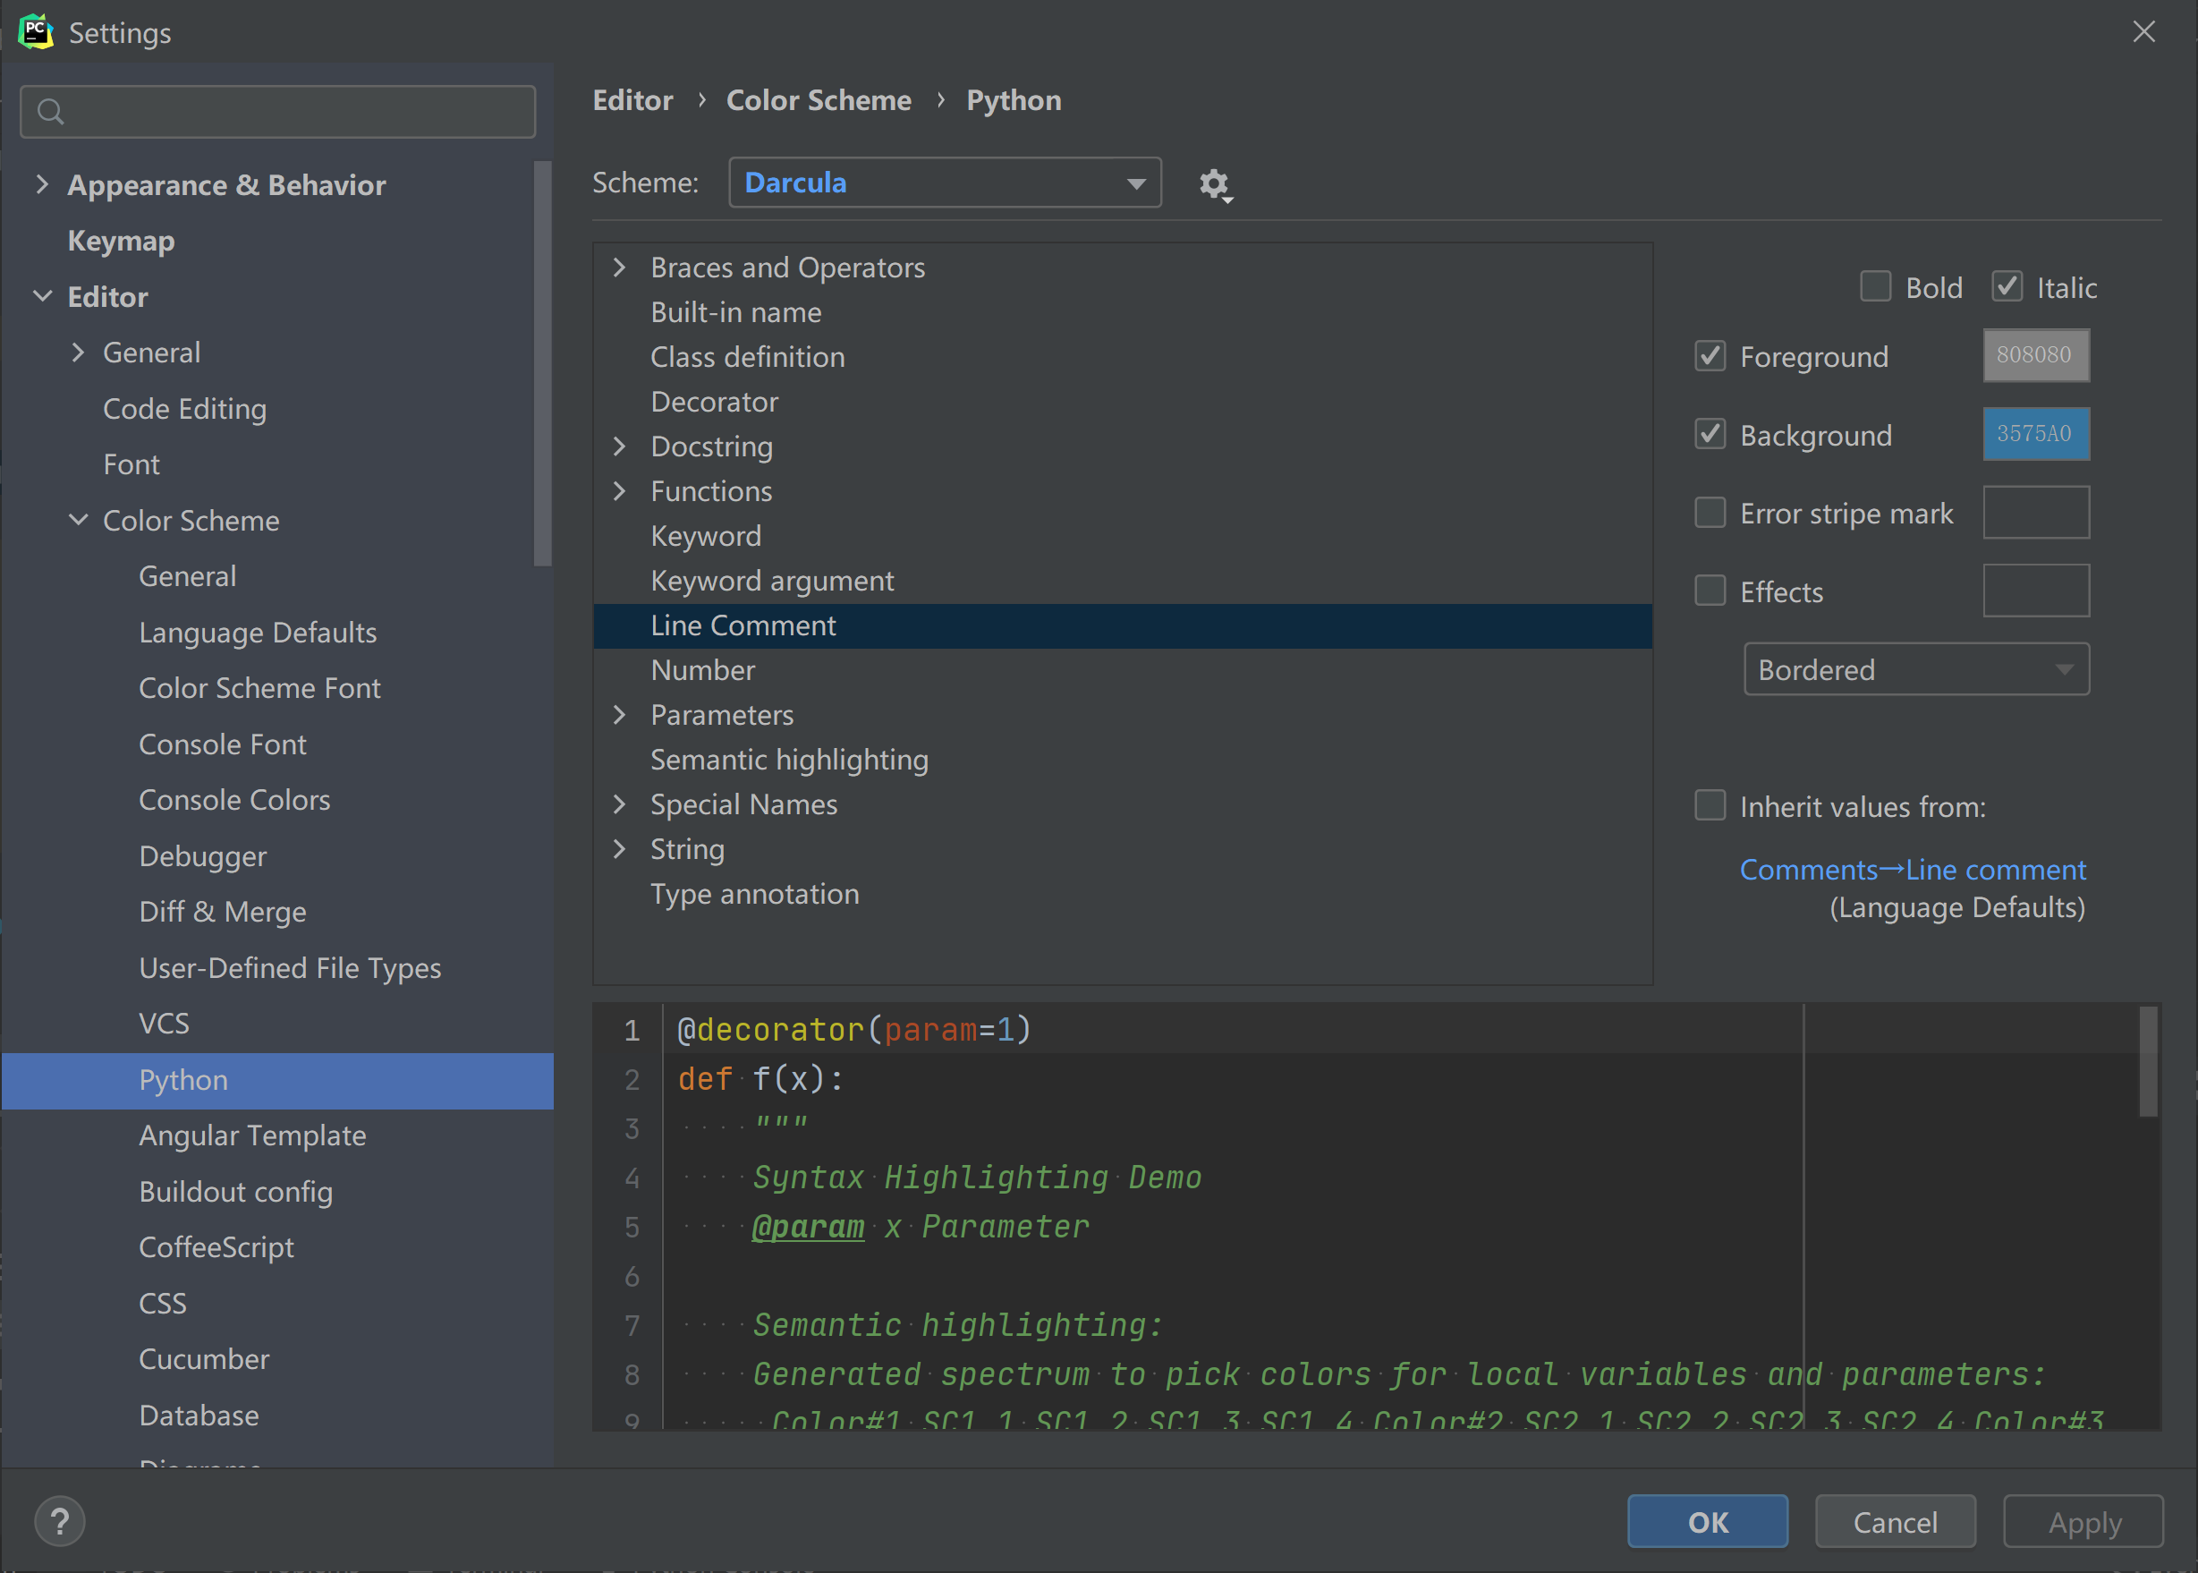Click the code preview scrollbar
This screenshot has width=2198, height=1573.
coord(2148,1061)
